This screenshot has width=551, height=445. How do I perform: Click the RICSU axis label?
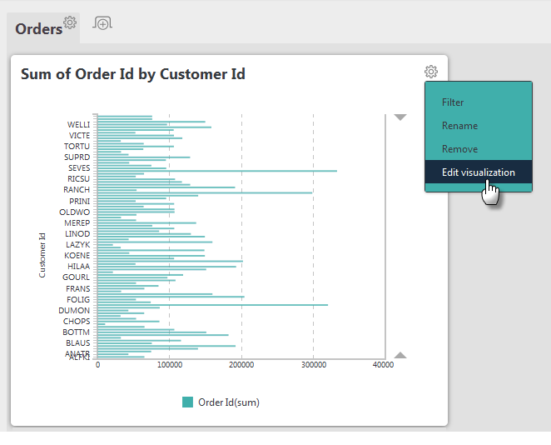pos(79,178)
